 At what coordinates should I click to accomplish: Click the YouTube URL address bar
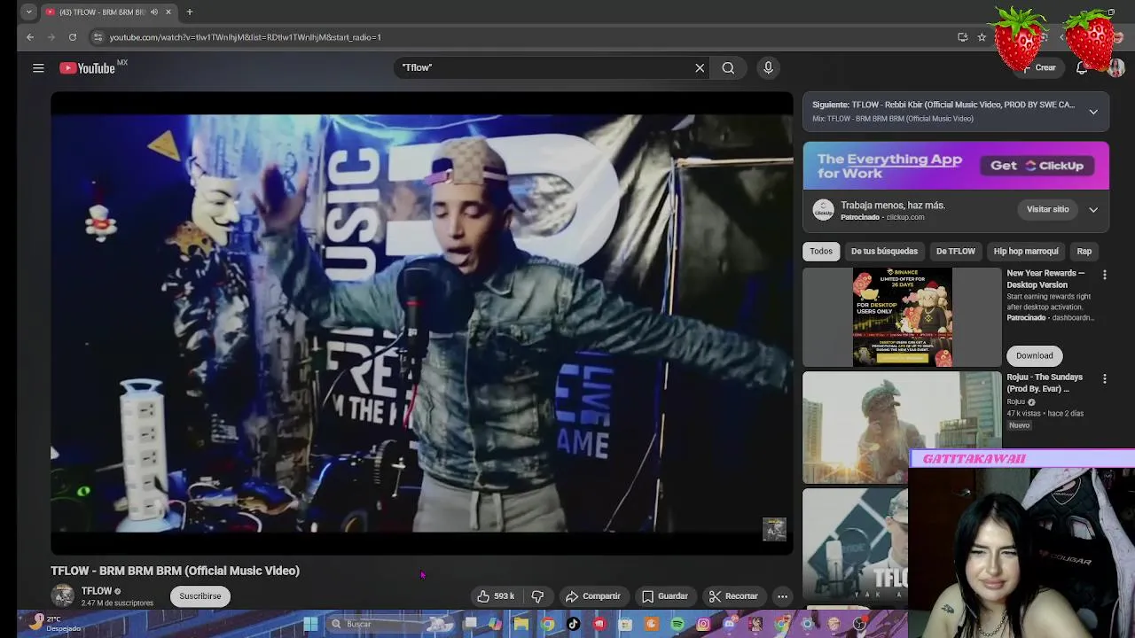point(245,37)
